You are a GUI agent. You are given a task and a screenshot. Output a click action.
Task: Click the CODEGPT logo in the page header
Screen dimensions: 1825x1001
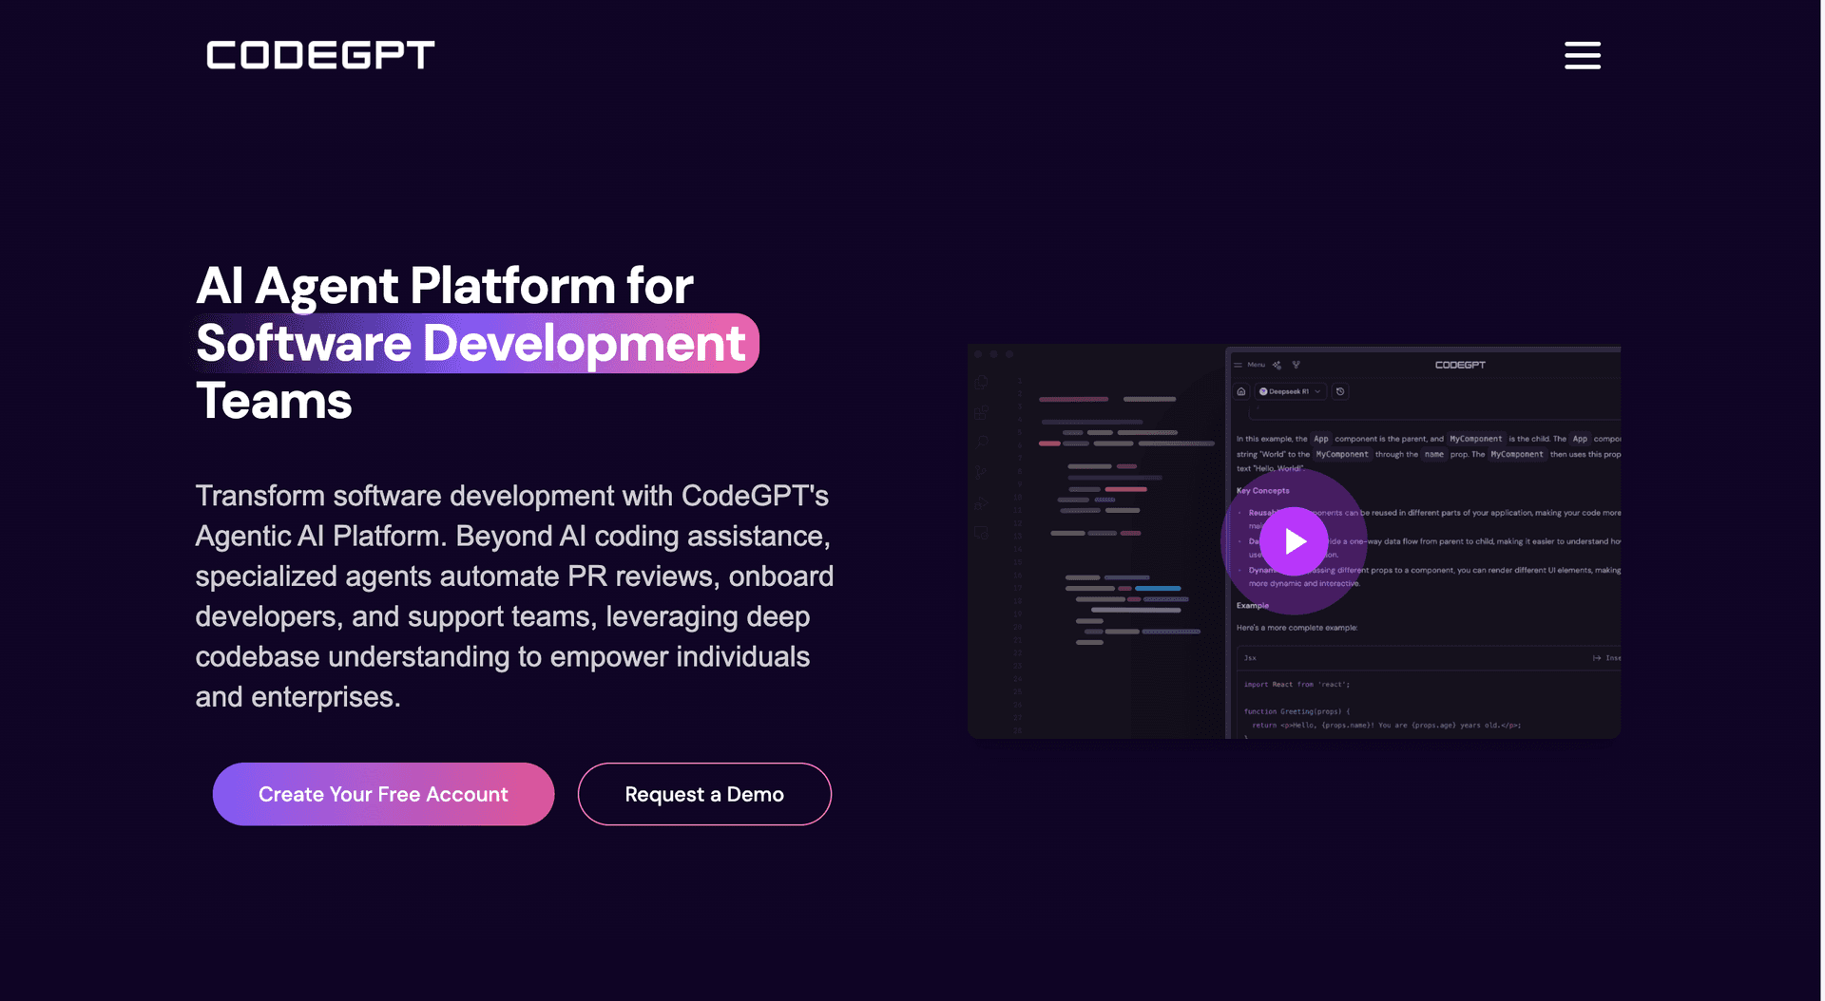(x=320, y=55)
